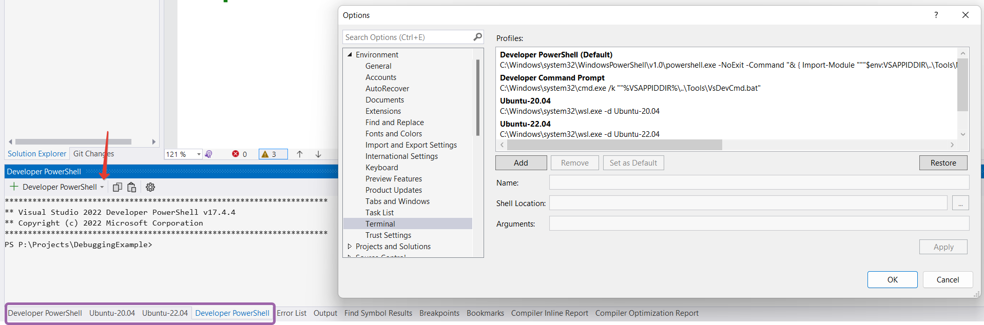
Task: Click profiles list scroll up arrow
Action: (x=963, y=53)
